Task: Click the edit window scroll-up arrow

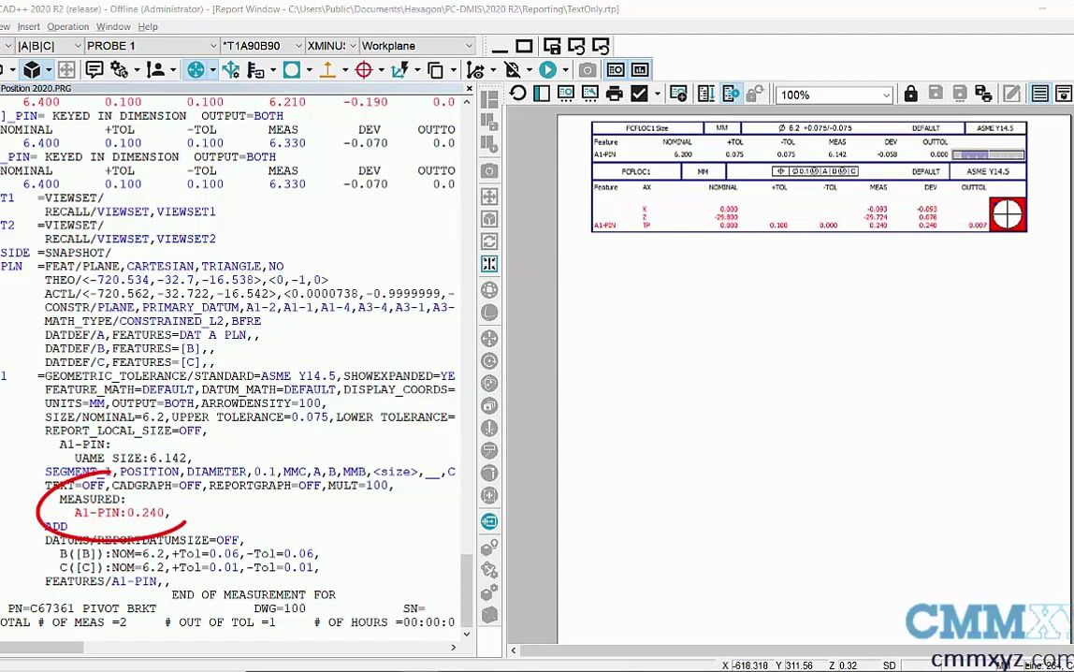Action: point(467,102)
